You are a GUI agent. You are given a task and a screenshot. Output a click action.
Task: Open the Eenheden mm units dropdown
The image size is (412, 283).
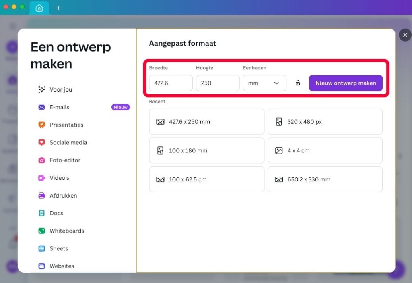coord(265,83)
